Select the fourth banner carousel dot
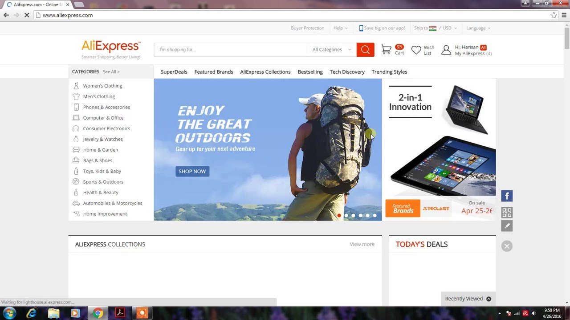570x320 pixels. point(361,216)
